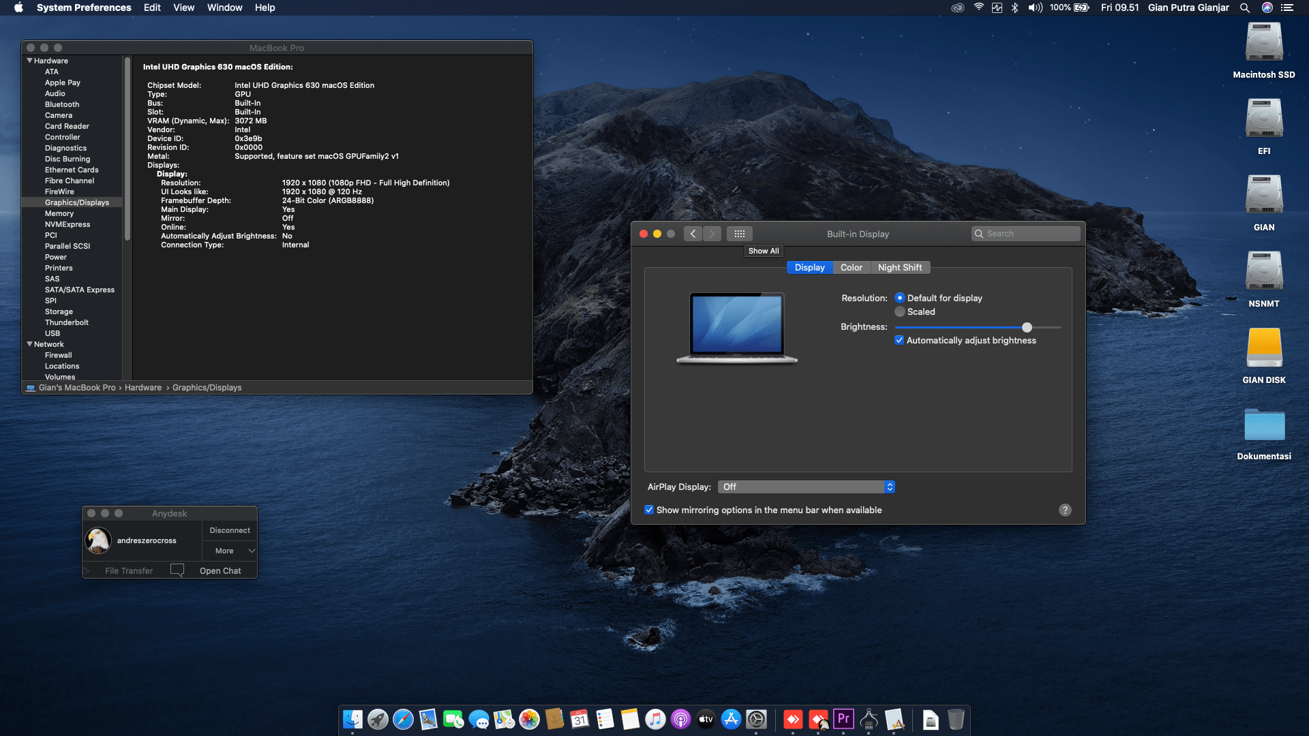Open Podcasts from the Dock

681,720
